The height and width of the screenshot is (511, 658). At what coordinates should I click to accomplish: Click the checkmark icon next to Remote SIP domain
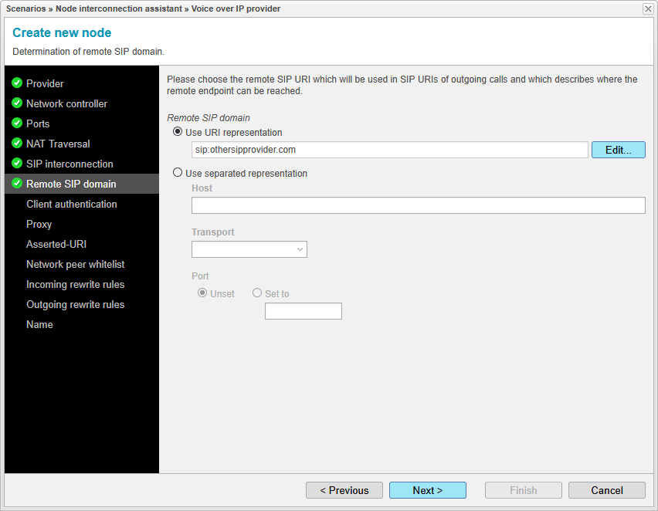click(17, 184)
